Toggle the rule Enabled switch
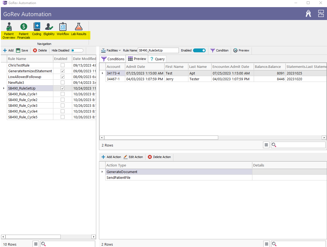327x247 pixels. [x=199, y=50]
